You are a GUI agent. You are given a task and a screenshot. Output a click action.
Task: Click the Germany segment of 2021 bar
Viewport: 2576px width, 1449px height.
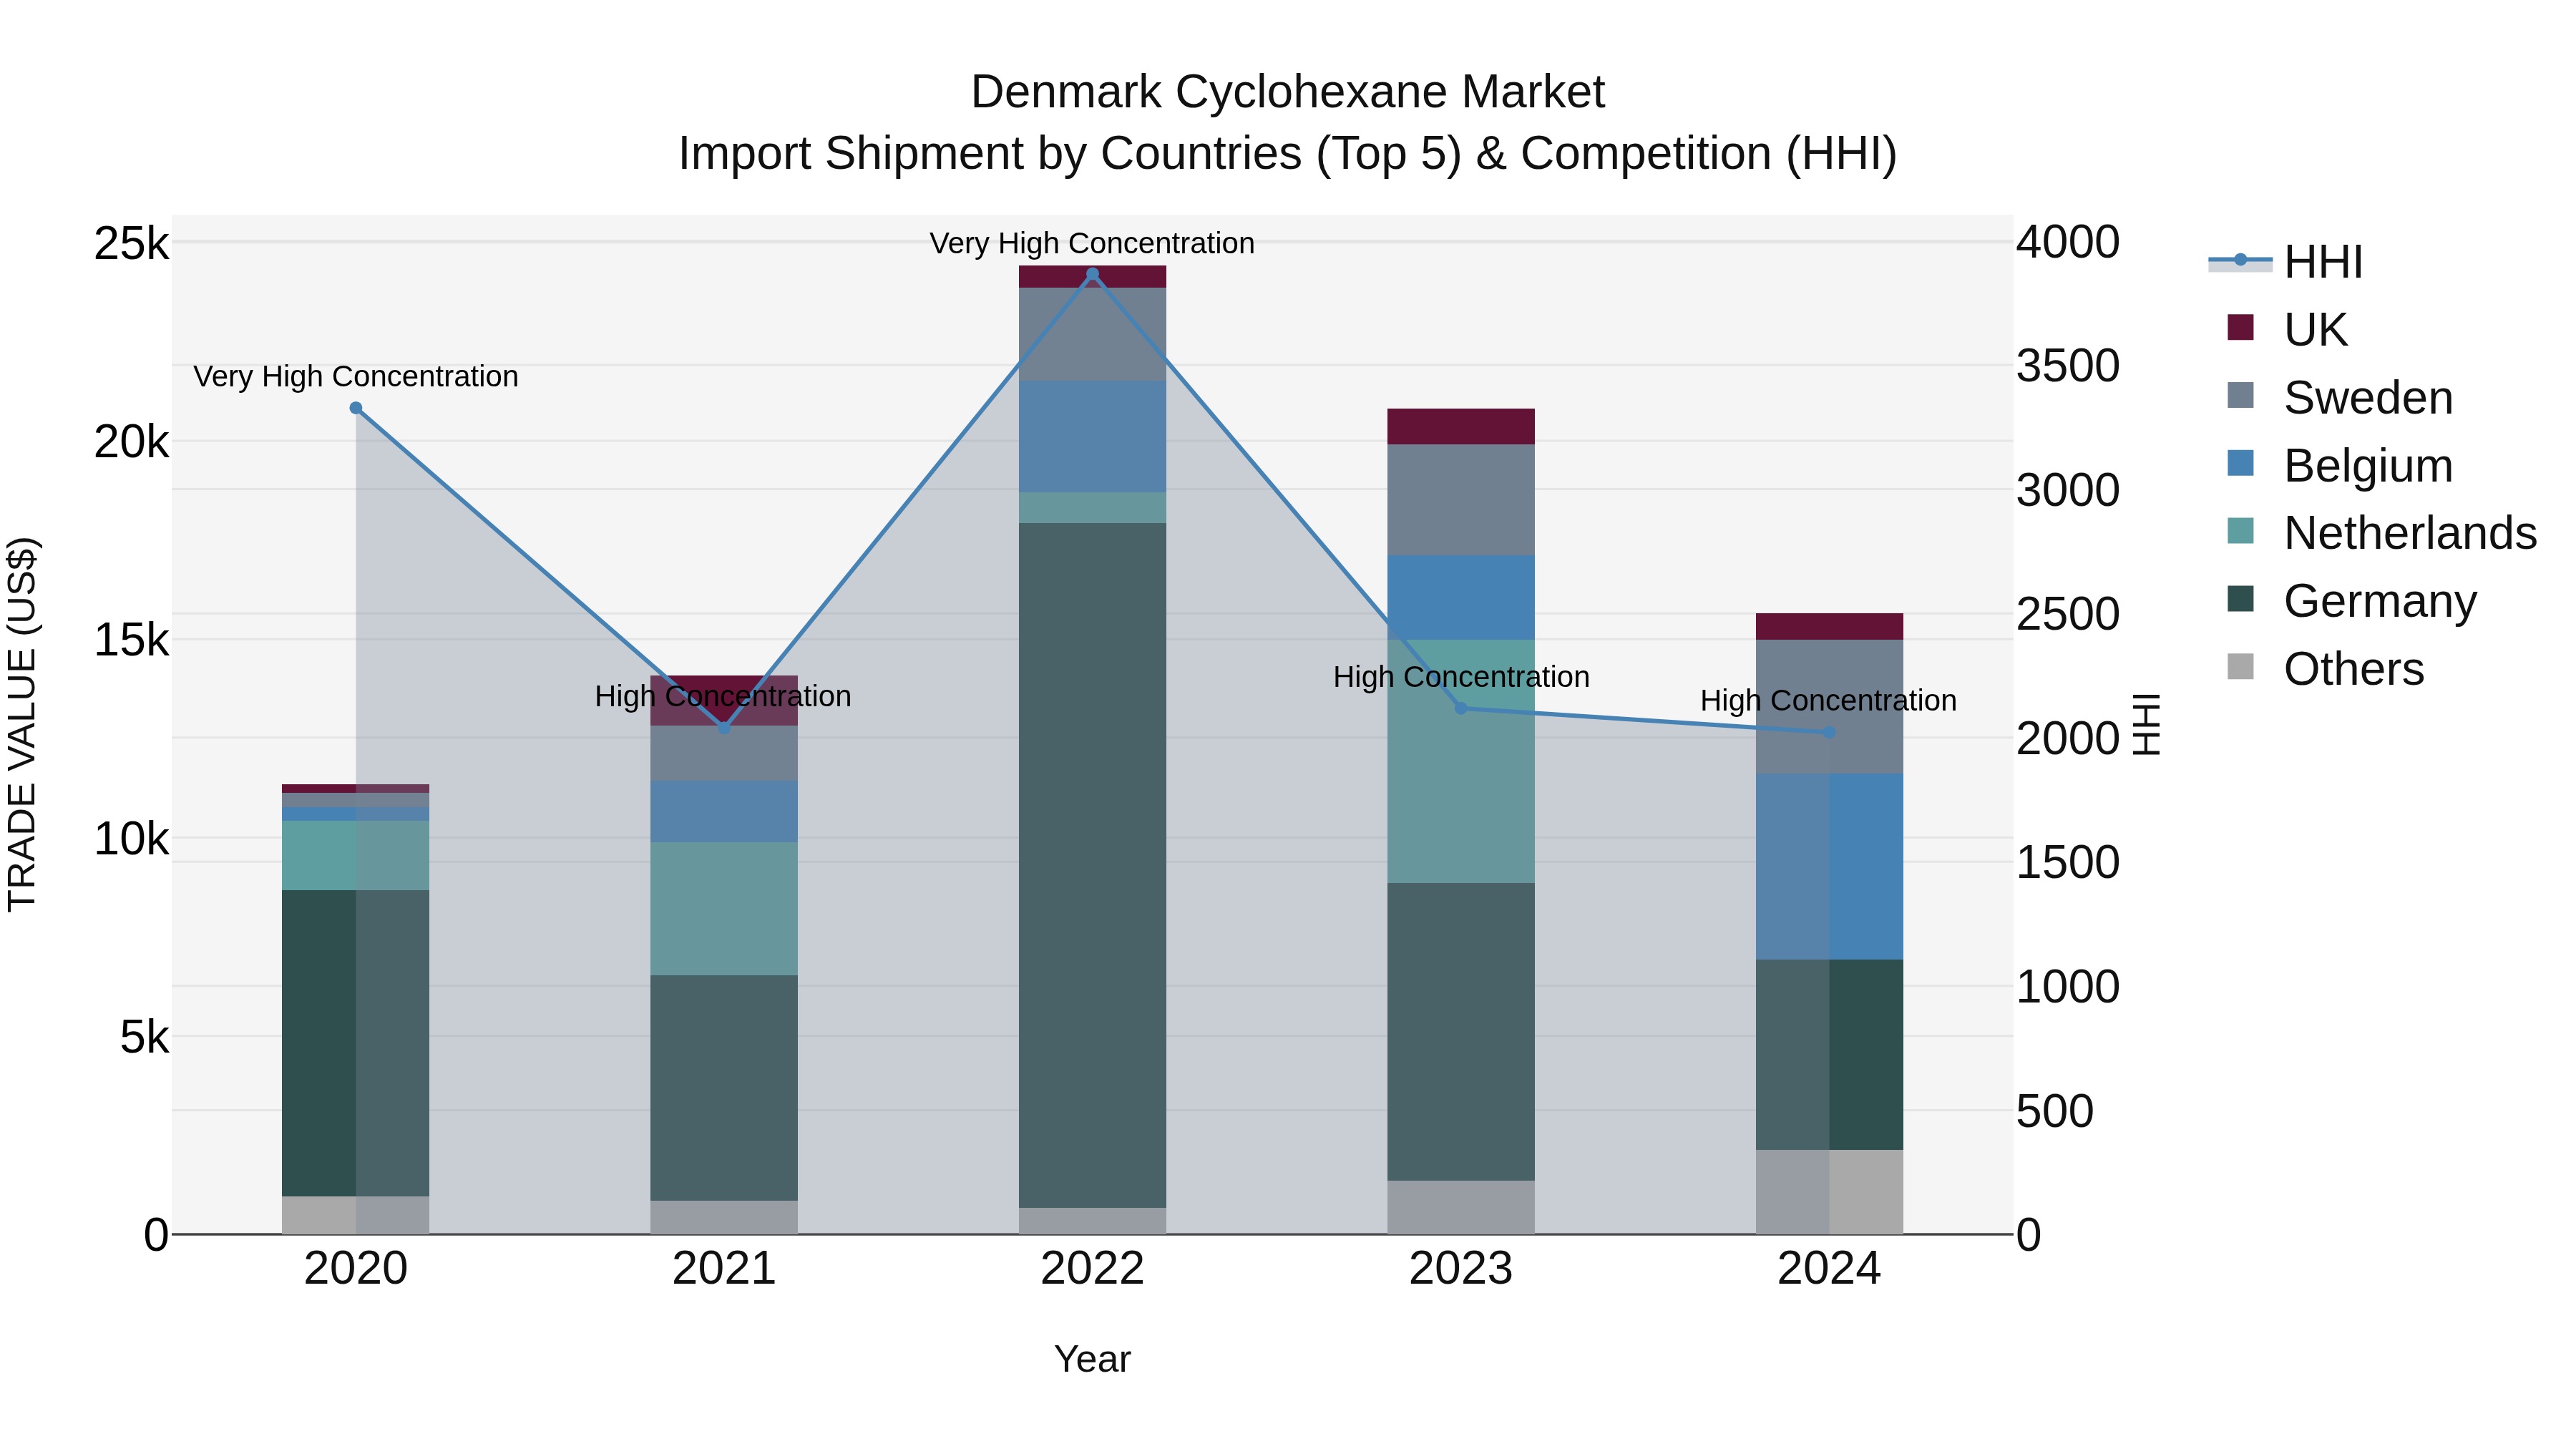(724, 1088)
